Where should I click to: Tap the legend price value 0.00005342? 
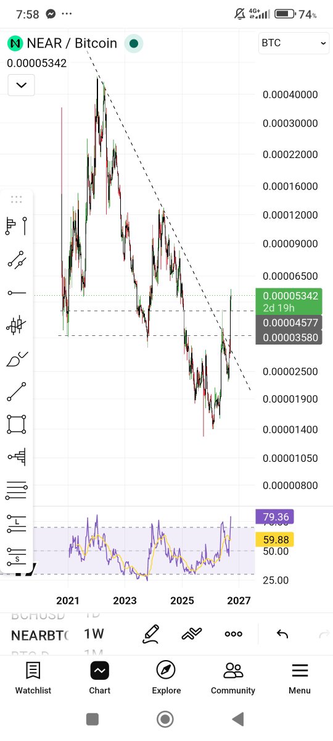point(37,63)
